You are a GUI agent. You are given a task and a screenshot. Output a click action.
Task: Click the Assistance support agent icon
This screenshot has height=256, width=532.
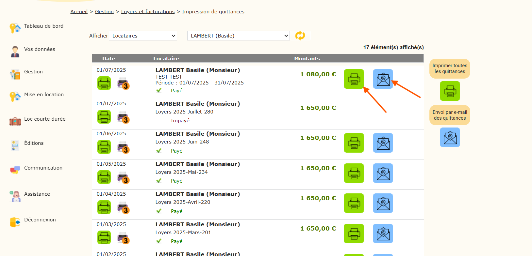15,196
